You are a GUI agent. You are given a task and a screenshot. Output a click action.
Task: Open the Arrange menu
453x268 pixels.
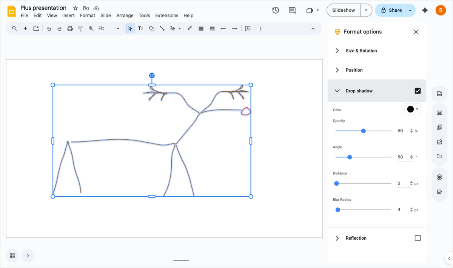(x=125, y=15)
